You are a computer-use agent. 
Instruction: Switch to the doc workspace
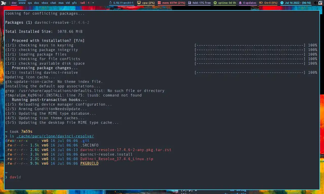37,3
